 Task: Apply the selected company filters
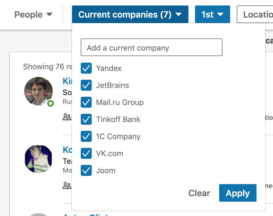pyautogui.click(x=238, y=193)
